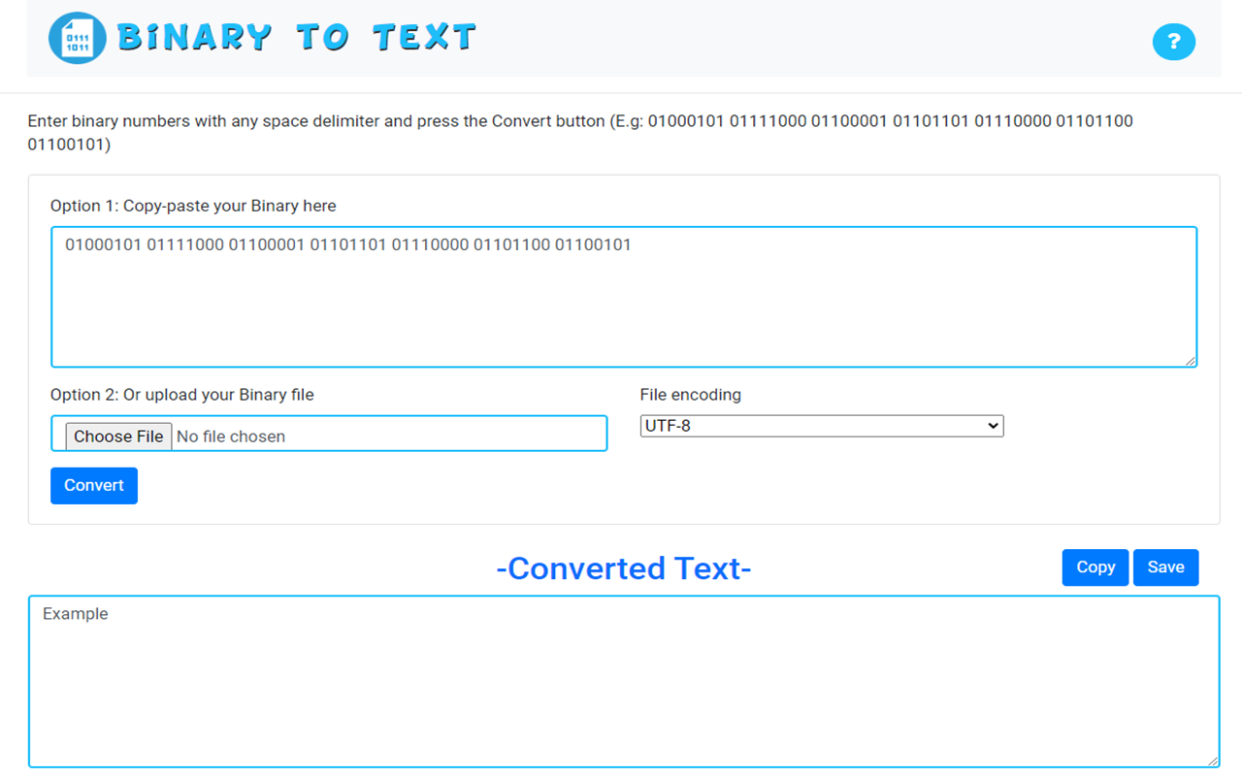
Task: Click the 'Option 2: Or upload your Binary file' label
Action: point(182,395)
